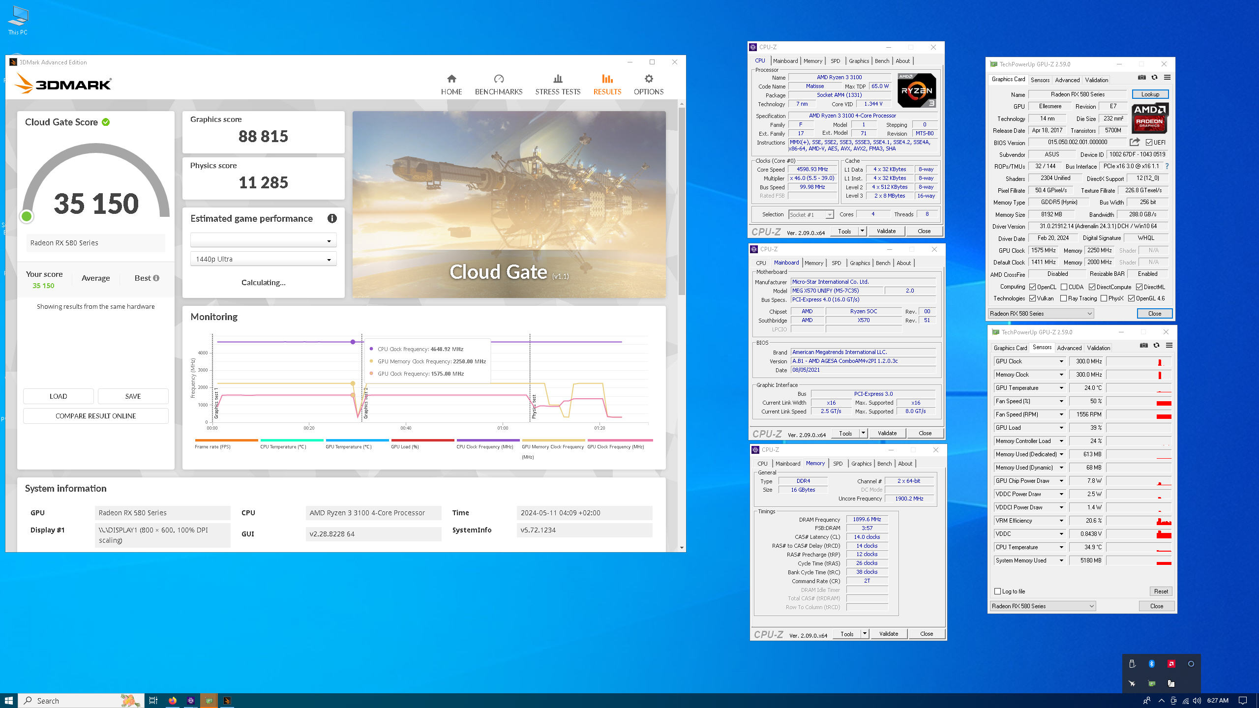Viewport: 1259px width, 708px height.
Task: Click the SAVE button in 3DMark
Action: point(133,396)
